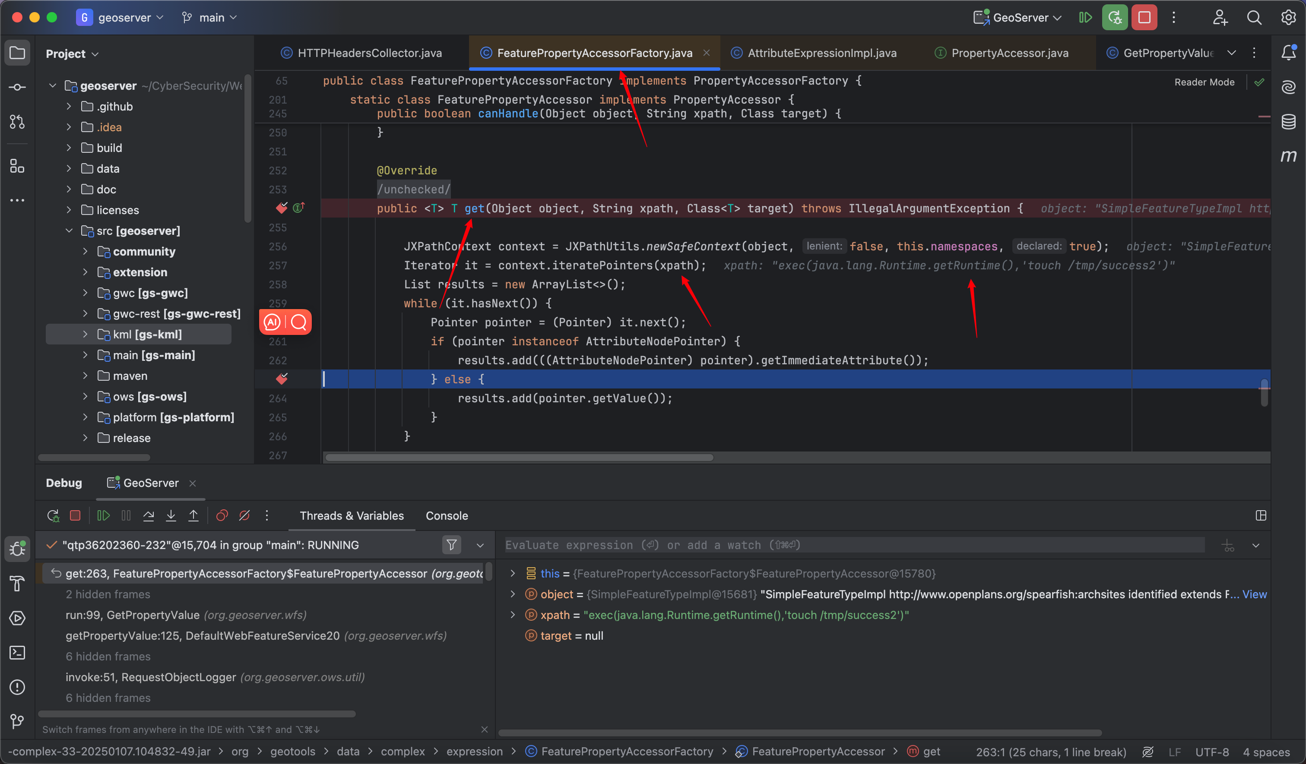Open the Structure tool window icon
The height and width of the screenshot is (764, 1306).
(17, 166)
